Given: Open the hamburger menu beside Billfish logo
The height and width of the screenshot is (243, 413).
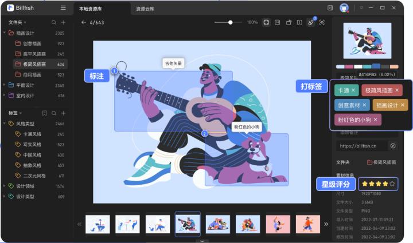Looking at the screenshot, I should (x=63, y=8).
